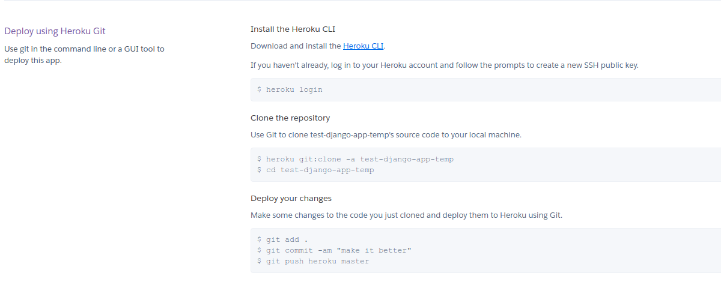
Task: Click the paragraph about logging in to Heroku account
Action: click(444, 65)
